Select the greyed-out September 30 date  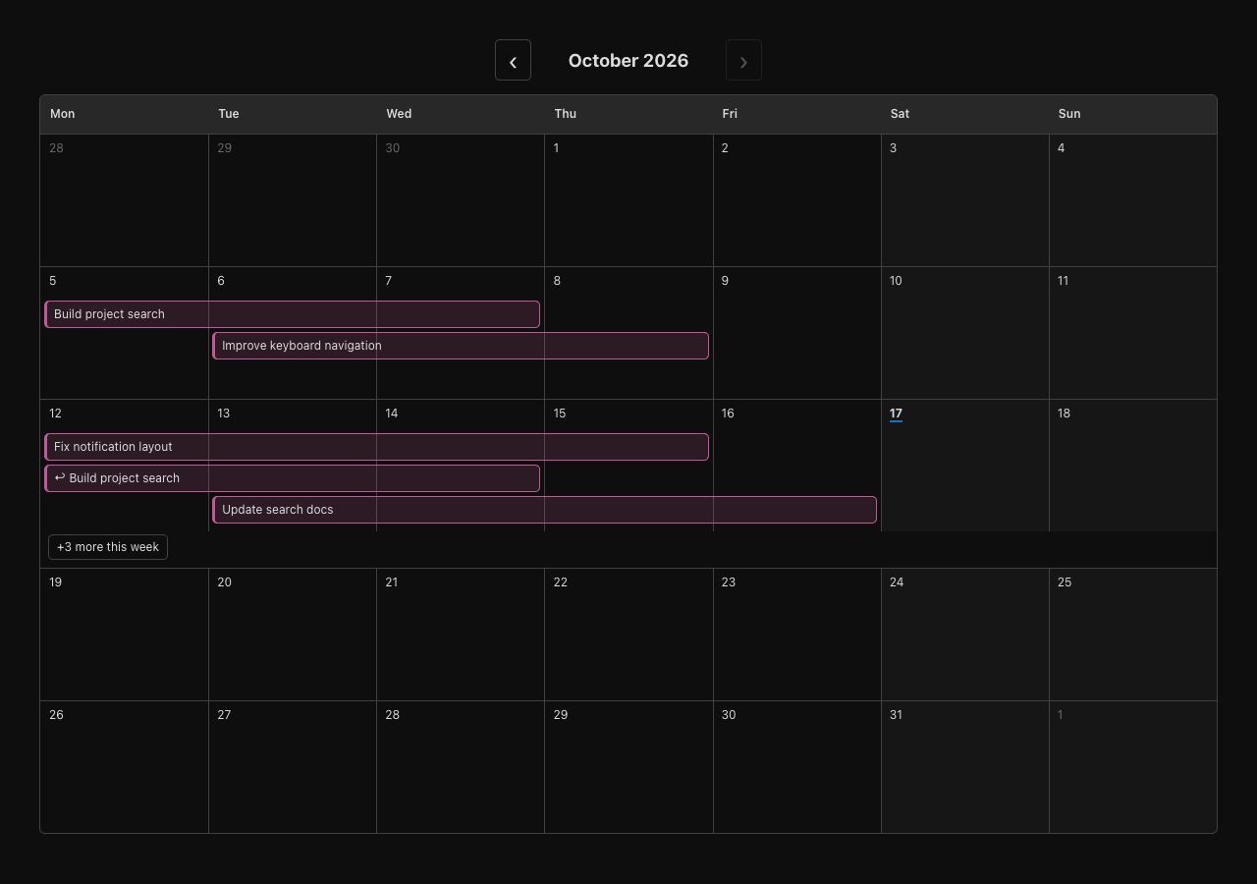(x=393, y=148)
